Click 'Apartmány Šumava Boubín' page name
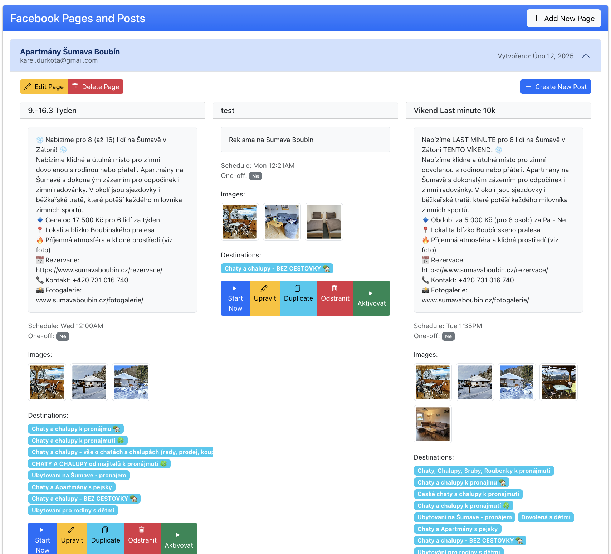Image resolution: width=611 pixels, height=554 pixels. coord(70,52)
